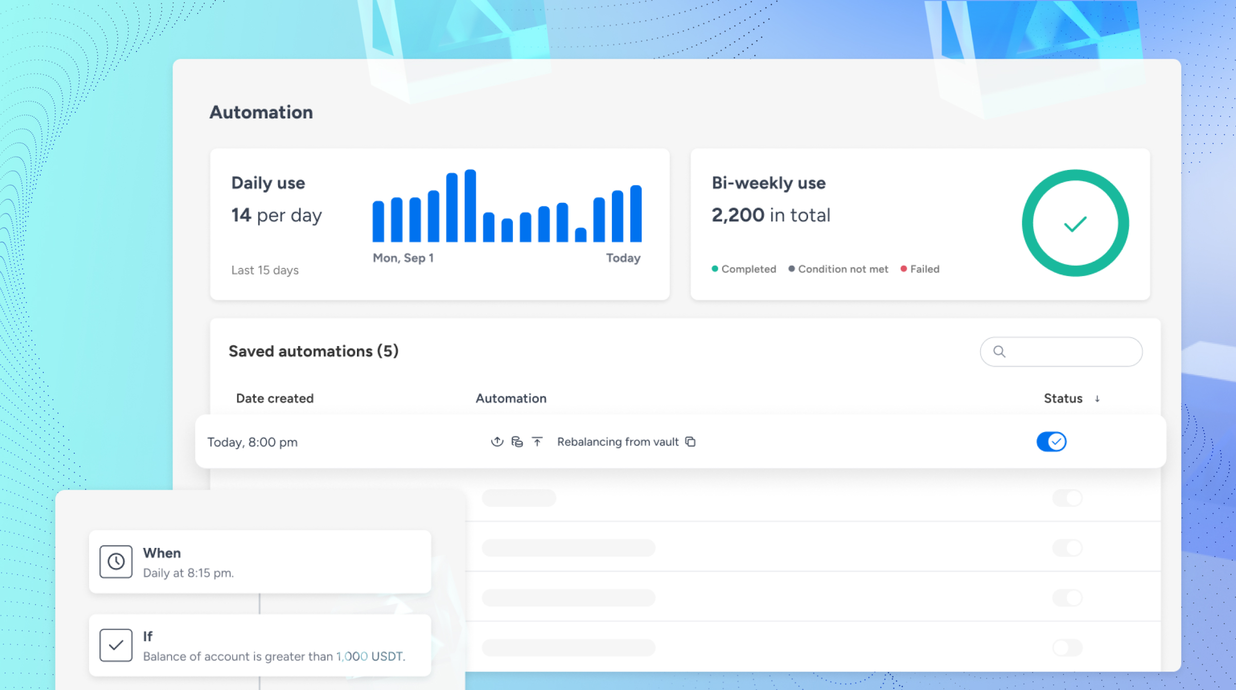
Task: Select the coins icon in the automation row
Action: click(517, 442)
